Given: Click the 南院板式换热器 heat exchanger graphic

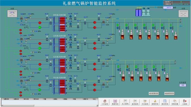Looking at the screenshot, I should [60, 24].
